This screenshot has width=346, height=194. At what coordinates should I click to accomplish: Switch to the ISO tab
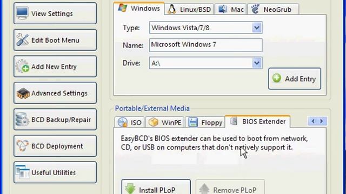click(x=130, y=122)
